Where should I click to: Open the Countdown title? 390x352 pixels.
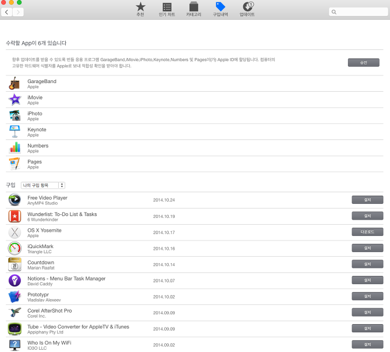coord(41,263)
